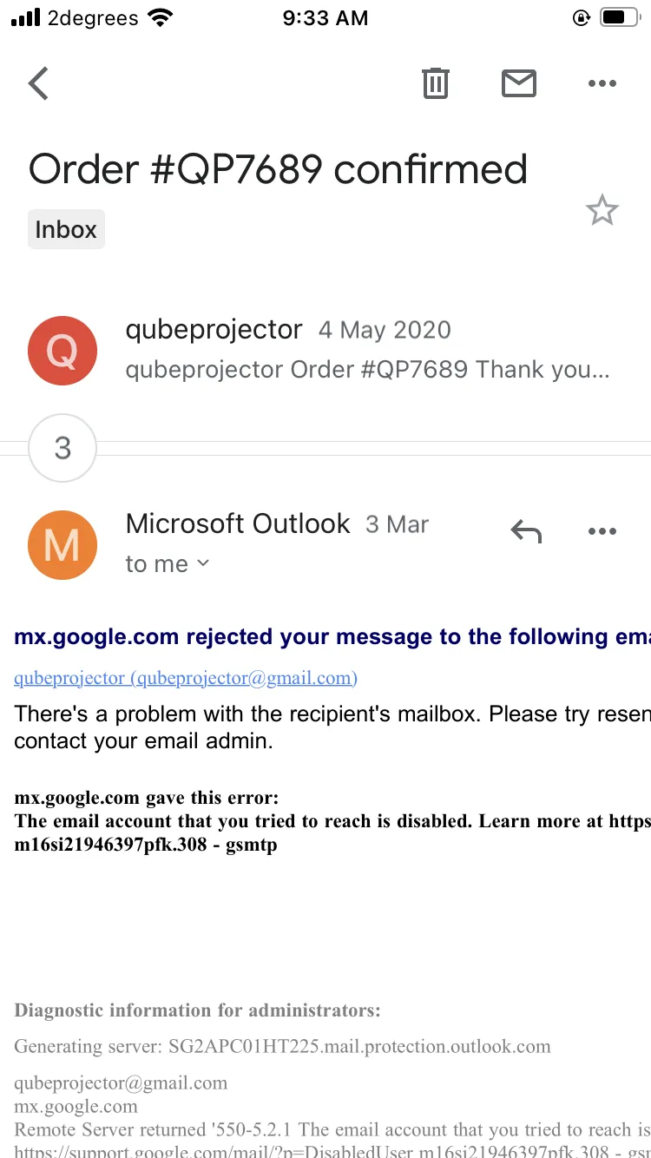This screenshot has height=1158, width=651.
Task: Open the red Q sender avatar
Action: coord(62,352)
